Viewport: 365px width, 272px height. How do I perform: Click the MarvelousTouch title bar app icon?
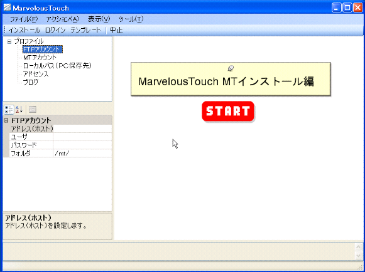click(7, 8)
